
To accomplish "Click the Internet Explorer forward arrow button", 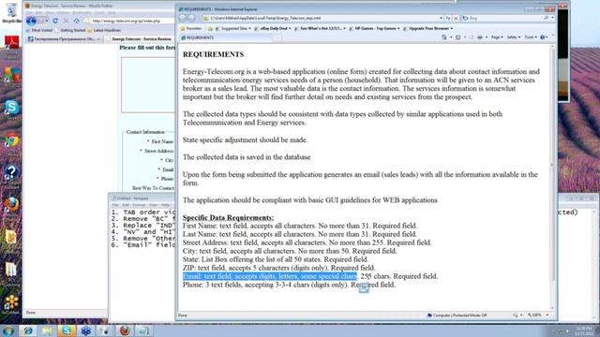I will click(x=191, y=18).
